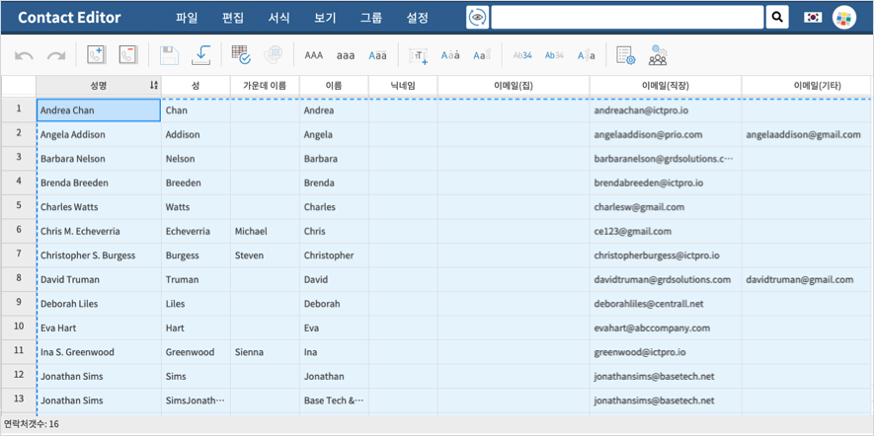Click the import download-arrow icon
This screenshot has height=436, width=874.
pos(200,54)
